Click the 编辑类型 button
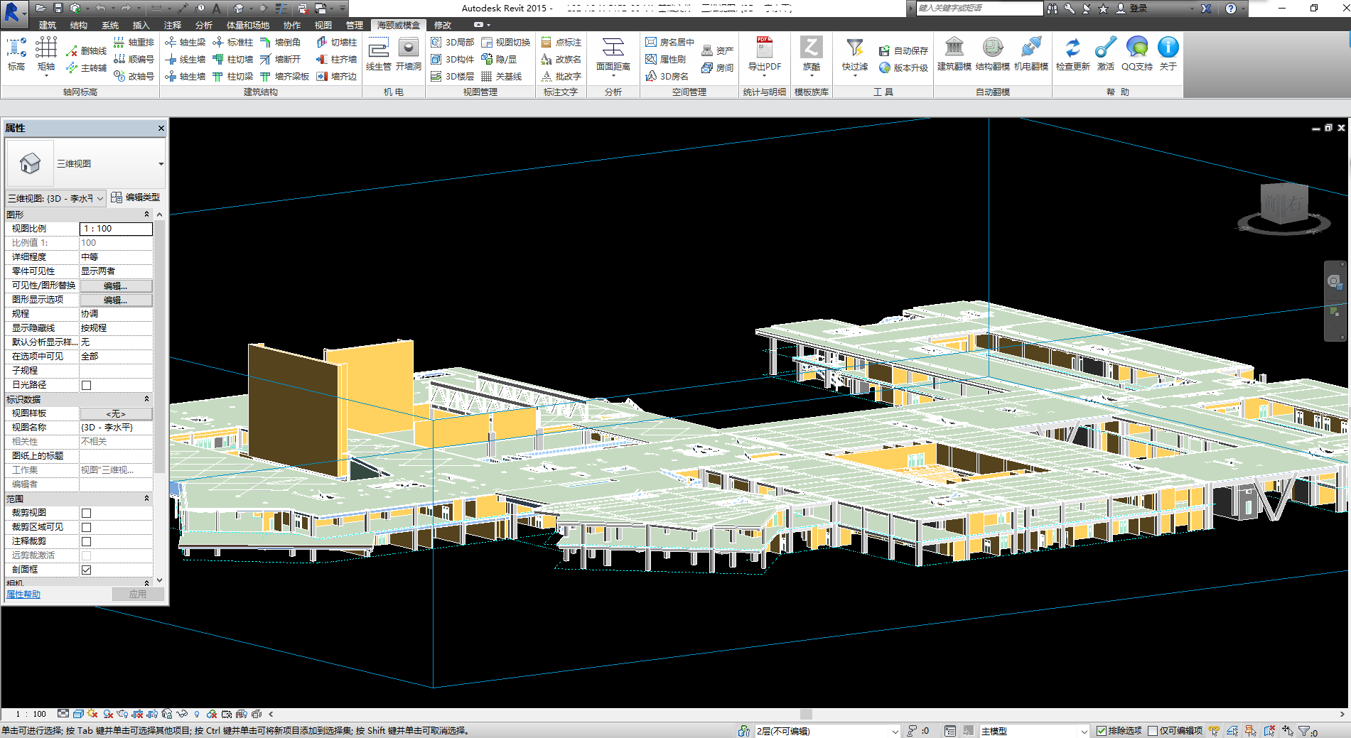 click(136, 197)
